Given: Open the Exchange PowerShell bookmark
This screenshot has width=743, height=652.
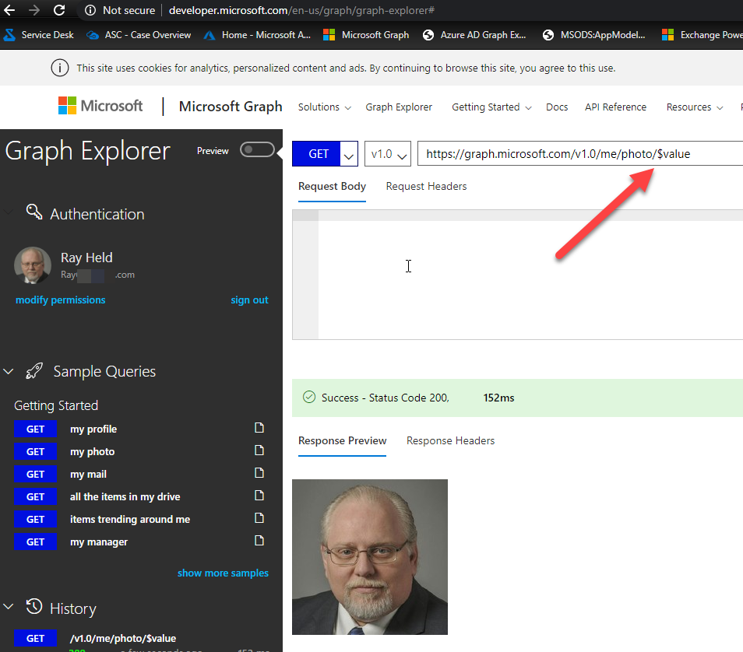Looking at the screenshot, I should (703, 35).
